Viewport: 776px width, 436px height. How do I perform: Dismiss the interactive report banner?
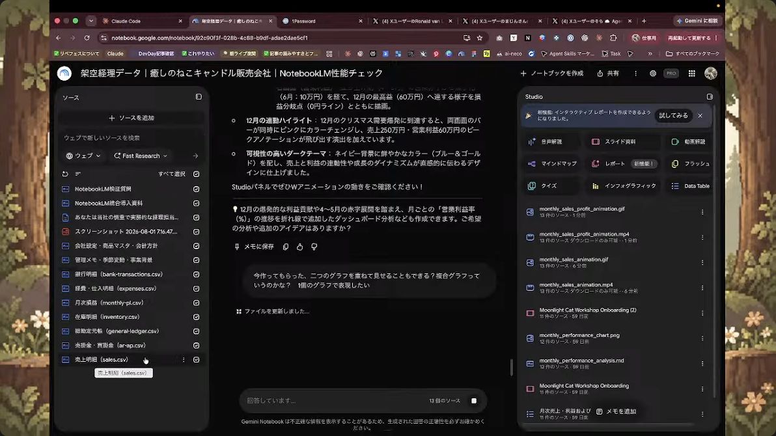point(700,115)
